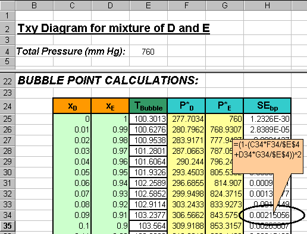The width and height of the screenshot is (307, 234).
Task: Select column D header
Action: point(110,5)
